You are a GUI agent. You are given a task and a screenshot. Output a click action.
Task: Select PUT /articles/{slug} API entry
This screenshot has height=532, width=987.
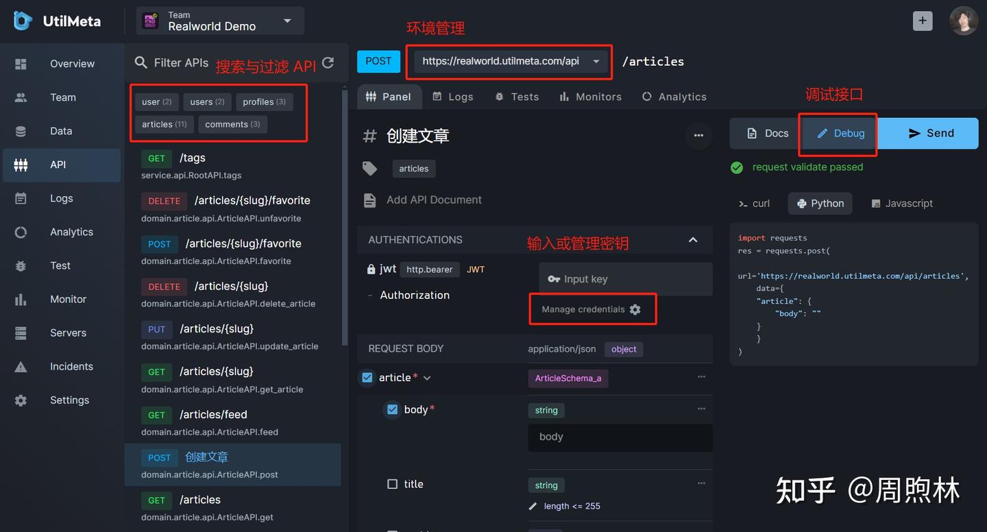[x=233, y=336]
